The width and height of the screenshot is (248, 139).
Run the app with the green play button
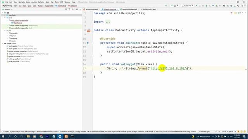coord(196,6)
